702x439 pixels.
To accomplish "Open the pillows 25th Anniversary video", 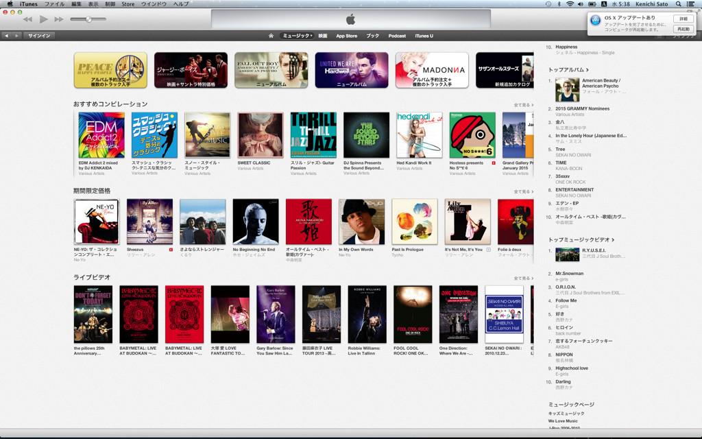I will coord(93,314).
